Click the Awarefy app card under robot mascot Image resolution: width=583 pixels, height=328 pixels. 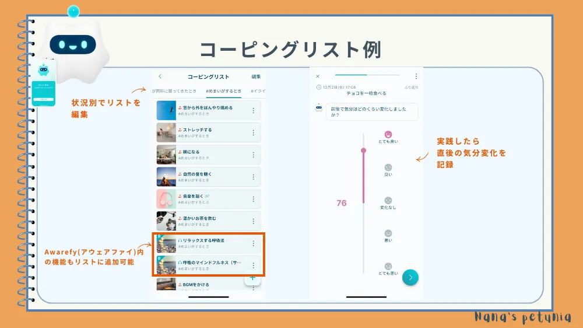point(44,84)
